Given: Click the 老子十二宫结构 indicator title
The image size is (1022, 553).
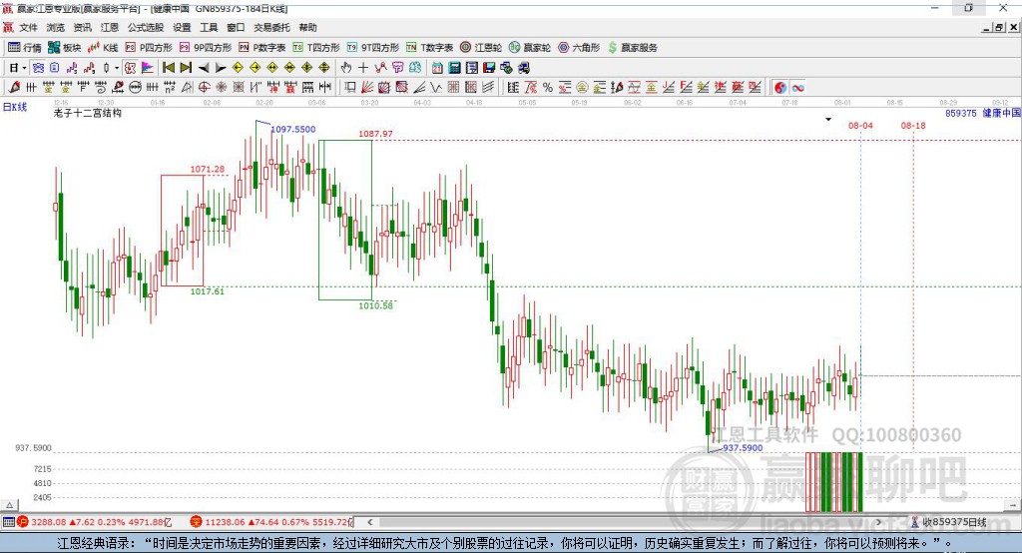Looking at the screenshot, I should (x=88, y=113).
